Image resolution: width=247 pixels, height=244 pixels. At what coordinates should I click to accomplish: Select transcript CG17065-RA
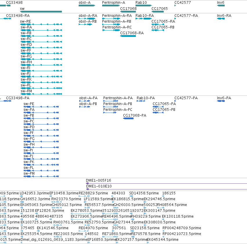point(158,24)
